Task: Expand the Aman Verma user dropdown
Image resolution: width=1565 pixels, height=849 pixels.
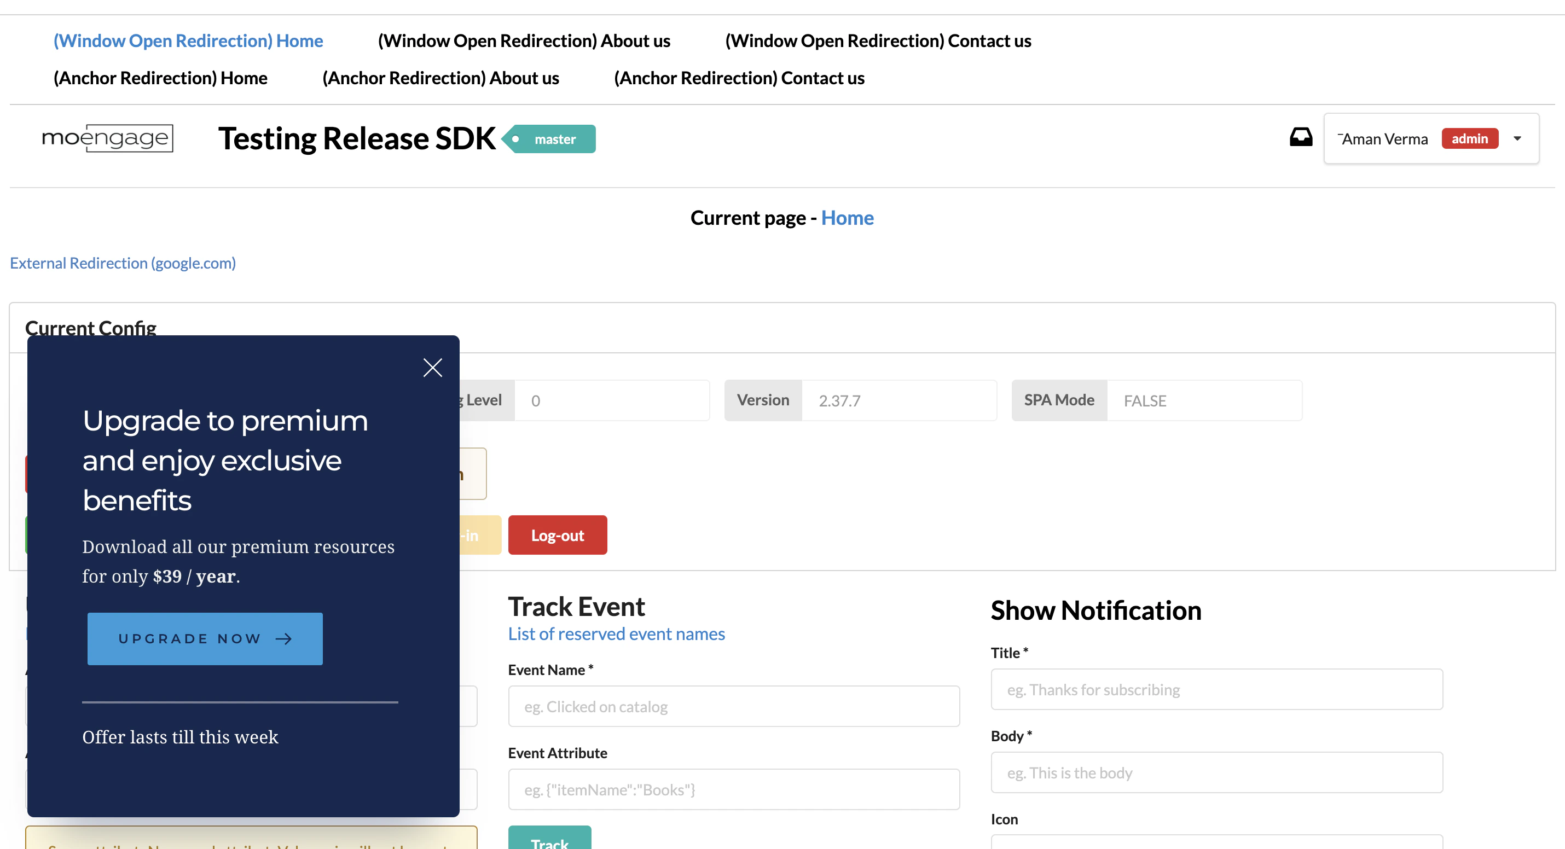Action: pos(1517,138)
